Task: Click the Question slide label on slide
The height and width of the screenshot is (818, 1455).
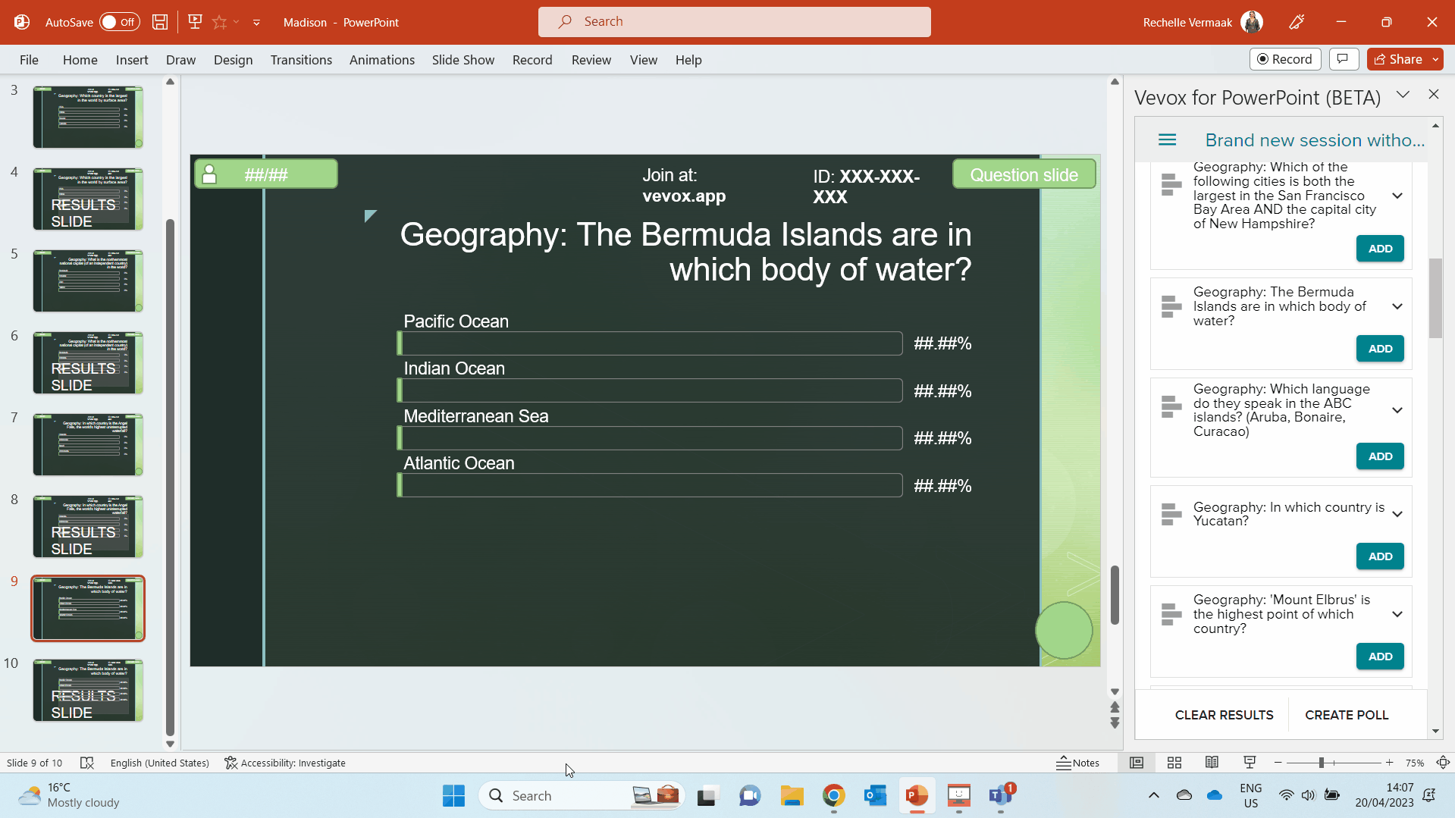Action: point(1024,174)
